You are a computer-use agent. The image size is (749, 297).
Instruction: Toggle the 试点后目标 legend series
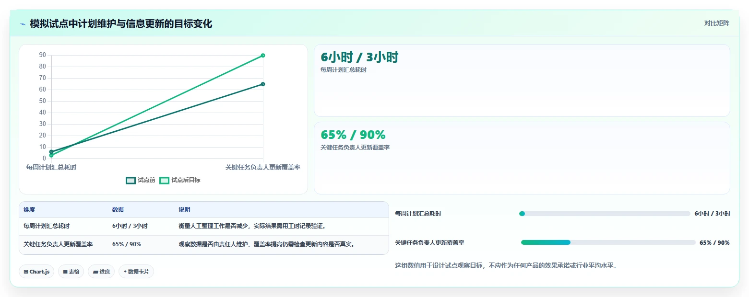(x=180, y=181)
